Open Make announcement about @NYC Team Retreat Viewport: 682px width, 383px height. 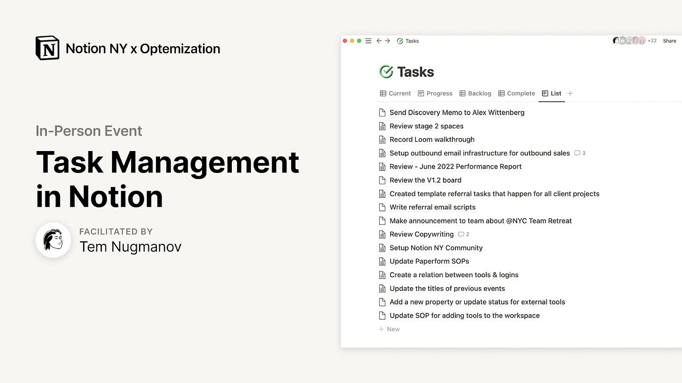click(481, 221)
